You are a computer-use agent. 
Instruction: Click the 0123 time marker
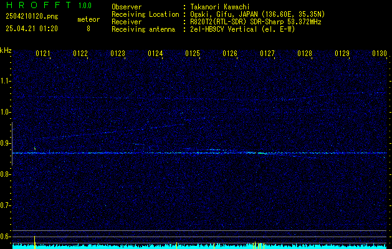click(x=118, y=54)
